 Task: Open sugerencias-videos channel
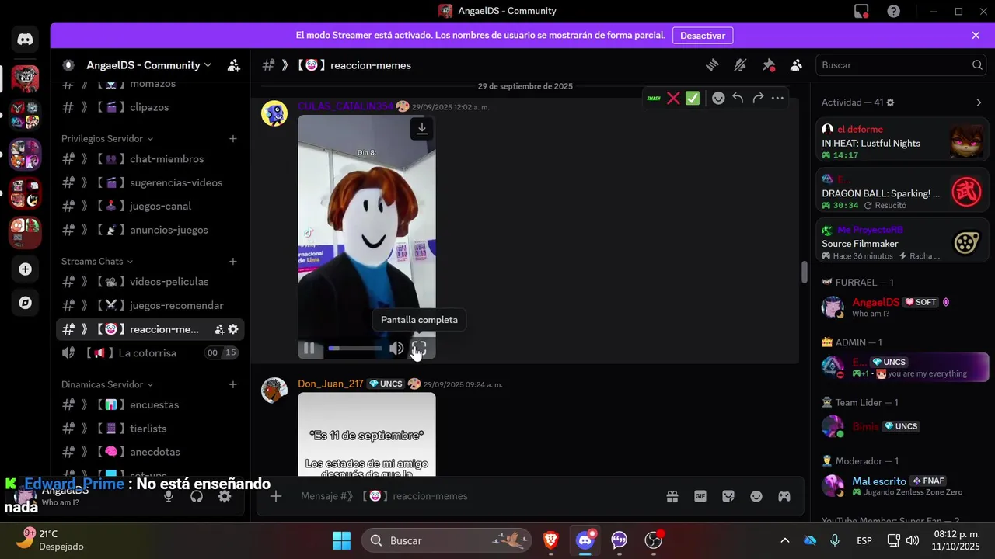point(149,182)
